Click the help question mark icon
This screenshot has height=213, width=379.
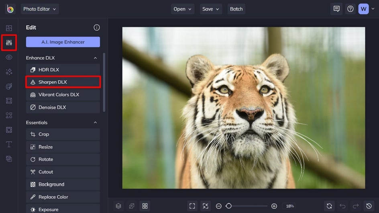tap(350, 9)
